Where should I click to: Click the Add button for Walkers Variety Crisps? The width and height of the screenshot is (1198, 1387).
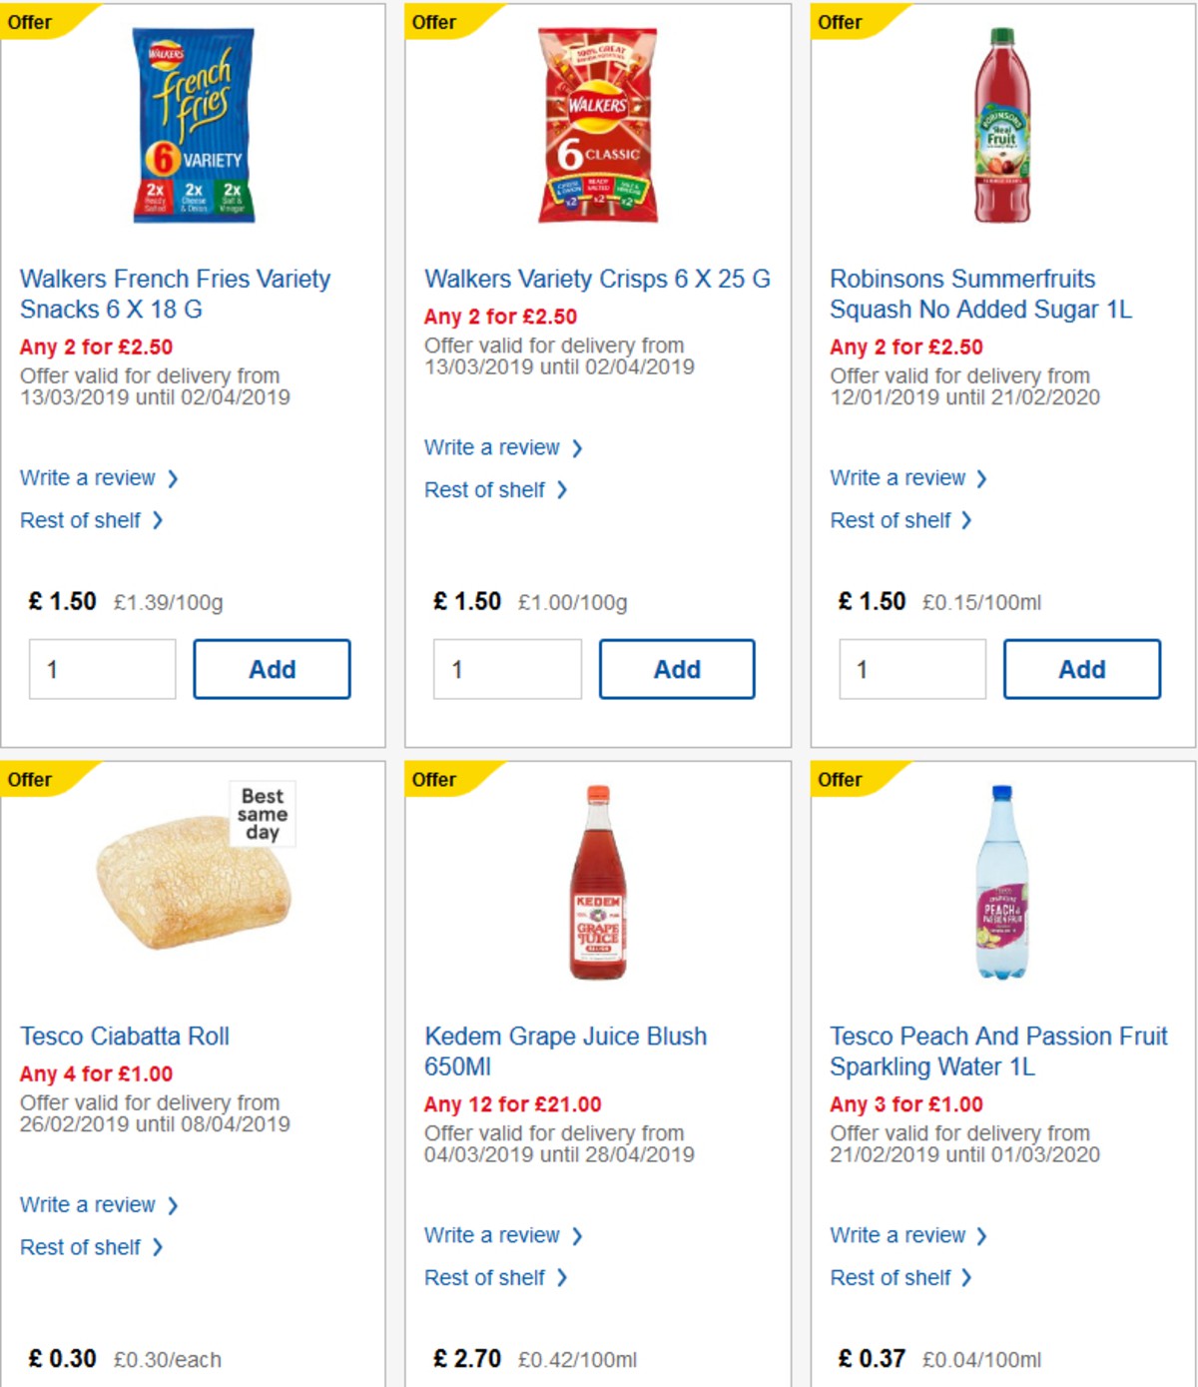[677, 669]
